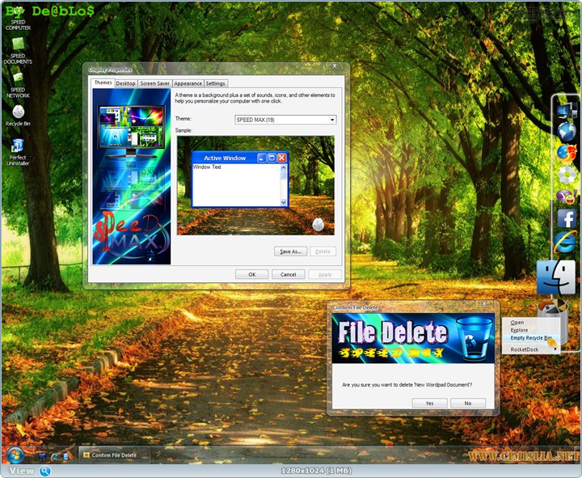Switch to the Desktop tab
This screenshot has width=582, height=478.
click(x=125, y=83)
